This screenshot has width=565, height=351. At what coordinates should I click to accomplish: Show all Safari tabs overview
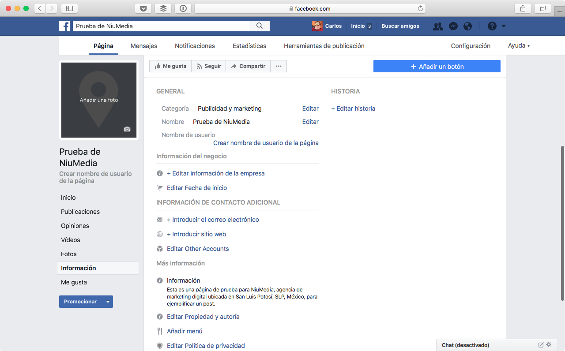[x=542, y=8]
